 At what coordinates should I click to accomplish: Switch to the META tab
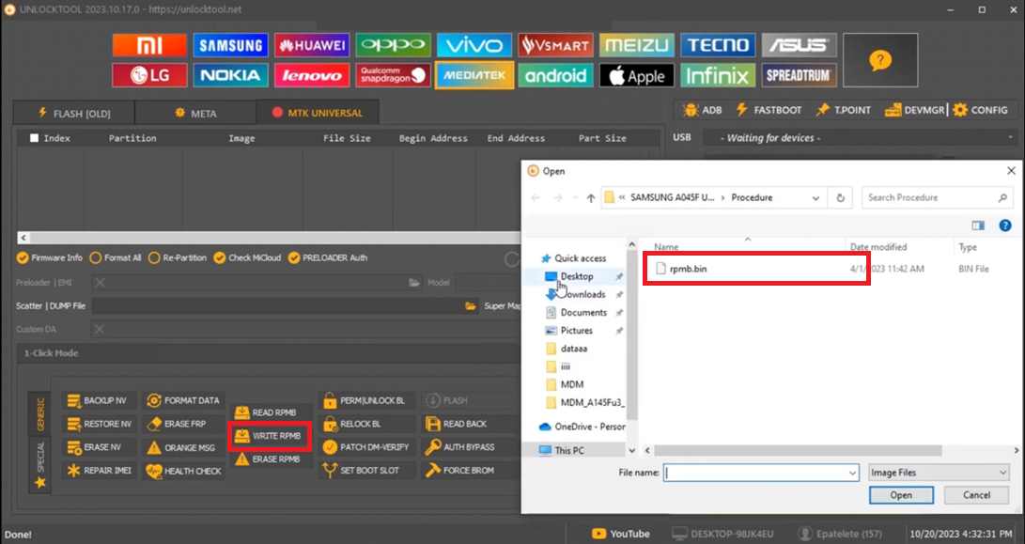[195, 113]
